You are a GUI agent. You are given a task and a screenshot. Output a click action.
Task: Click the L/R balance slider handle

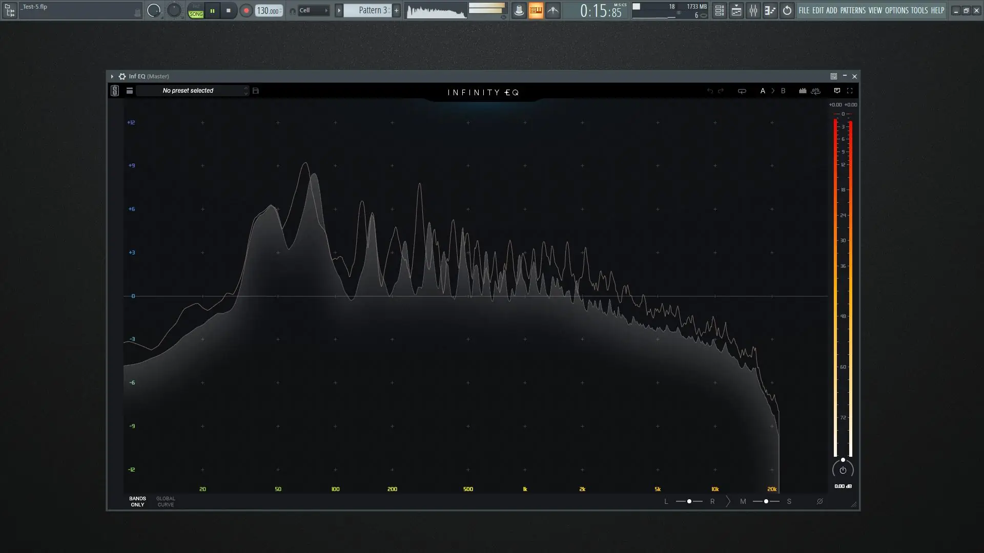[689, 501]
